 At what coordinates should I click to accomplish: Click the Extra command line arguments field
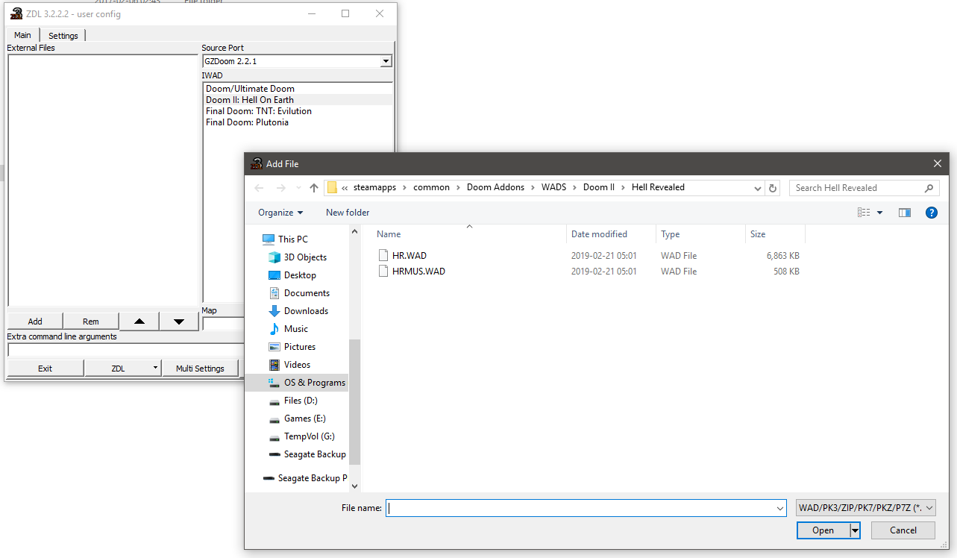(x=125, y=351)
